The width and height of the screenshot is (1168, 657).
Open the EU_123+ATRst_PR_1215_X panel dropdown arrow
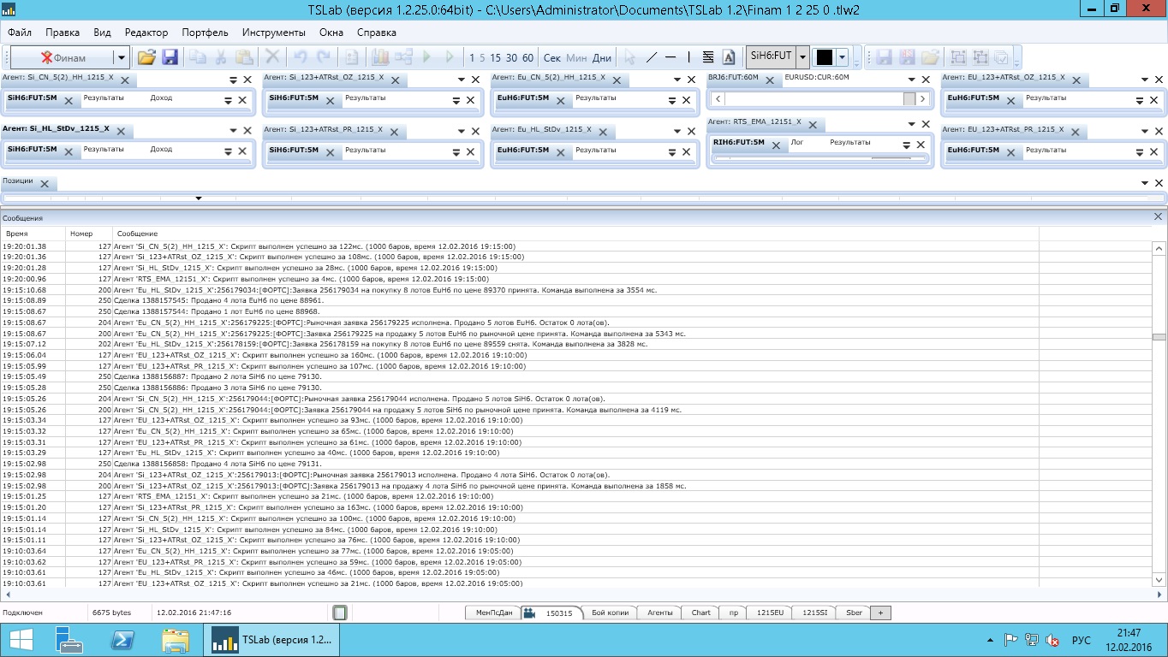point(1145,130)
